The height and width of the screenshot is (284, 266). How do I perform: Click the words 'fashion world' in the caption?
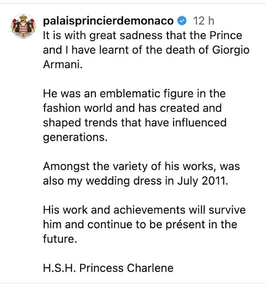coord(78,108)
